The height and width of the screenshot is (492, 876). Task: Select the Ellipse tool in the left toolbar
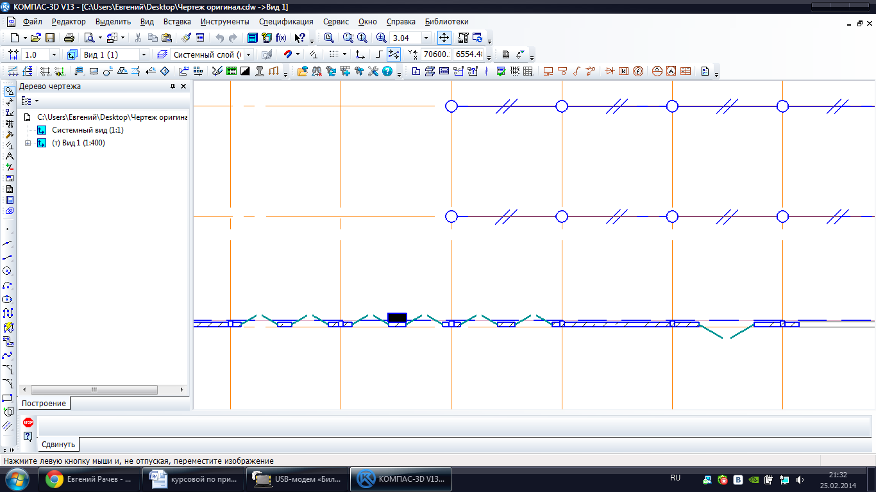tap(8, 299)
